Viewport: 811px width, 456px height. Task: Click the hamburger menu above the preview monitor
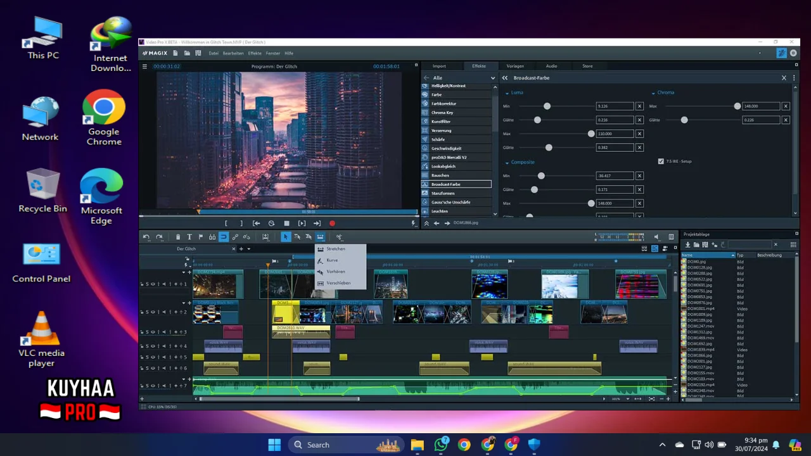[144, 66]
